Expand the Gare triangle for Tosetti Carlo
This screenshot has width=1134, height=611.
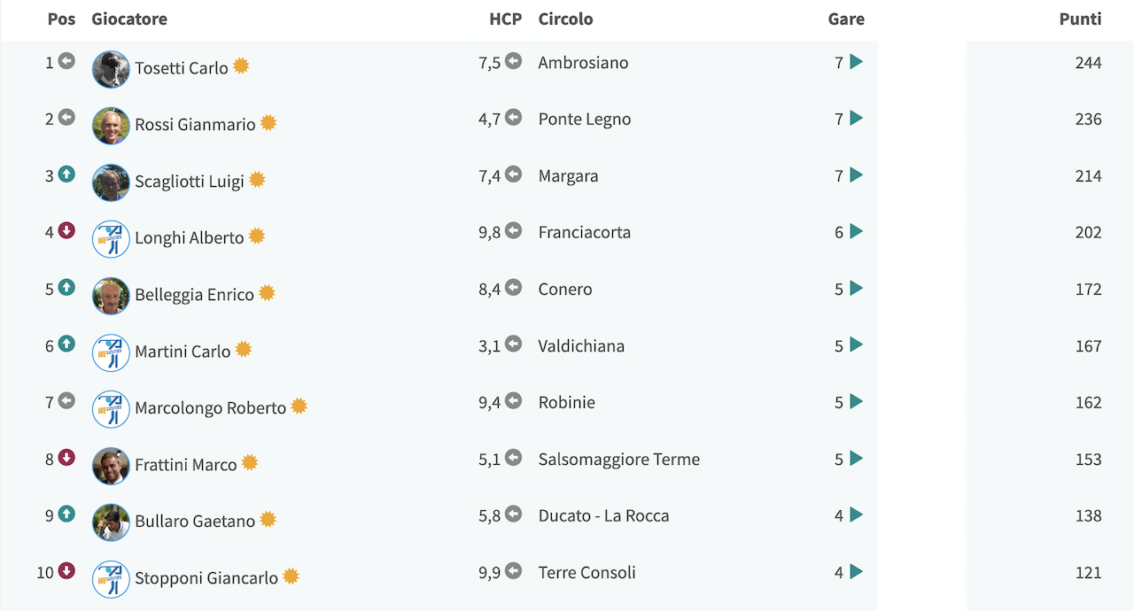pos(856,62)
